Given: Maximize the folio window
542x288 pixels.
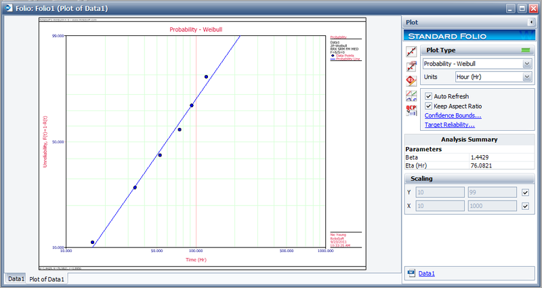Looking at the screenshot, I should coord(522,8).
